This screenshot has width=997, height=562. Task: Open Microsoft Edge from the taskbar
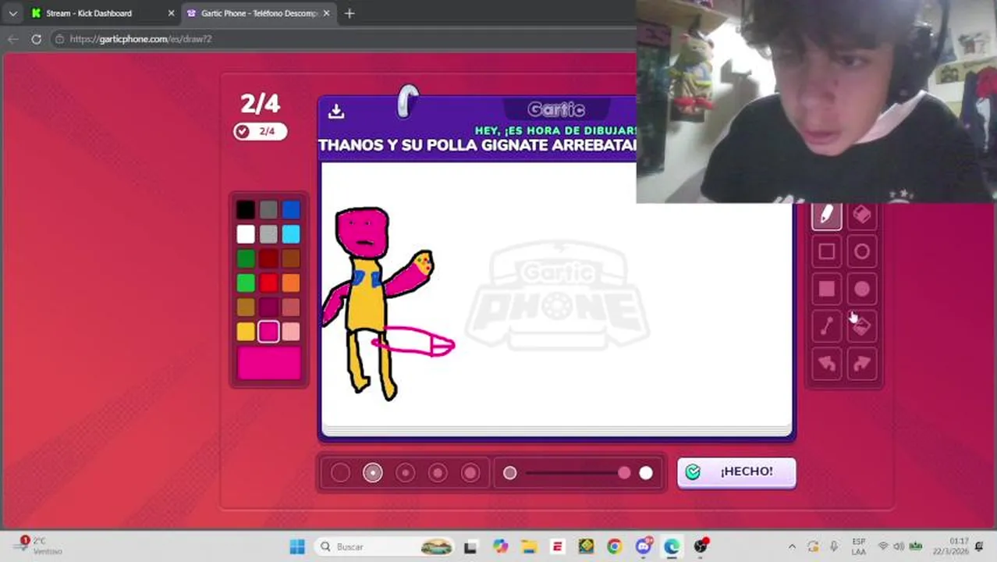click(672, 546)
